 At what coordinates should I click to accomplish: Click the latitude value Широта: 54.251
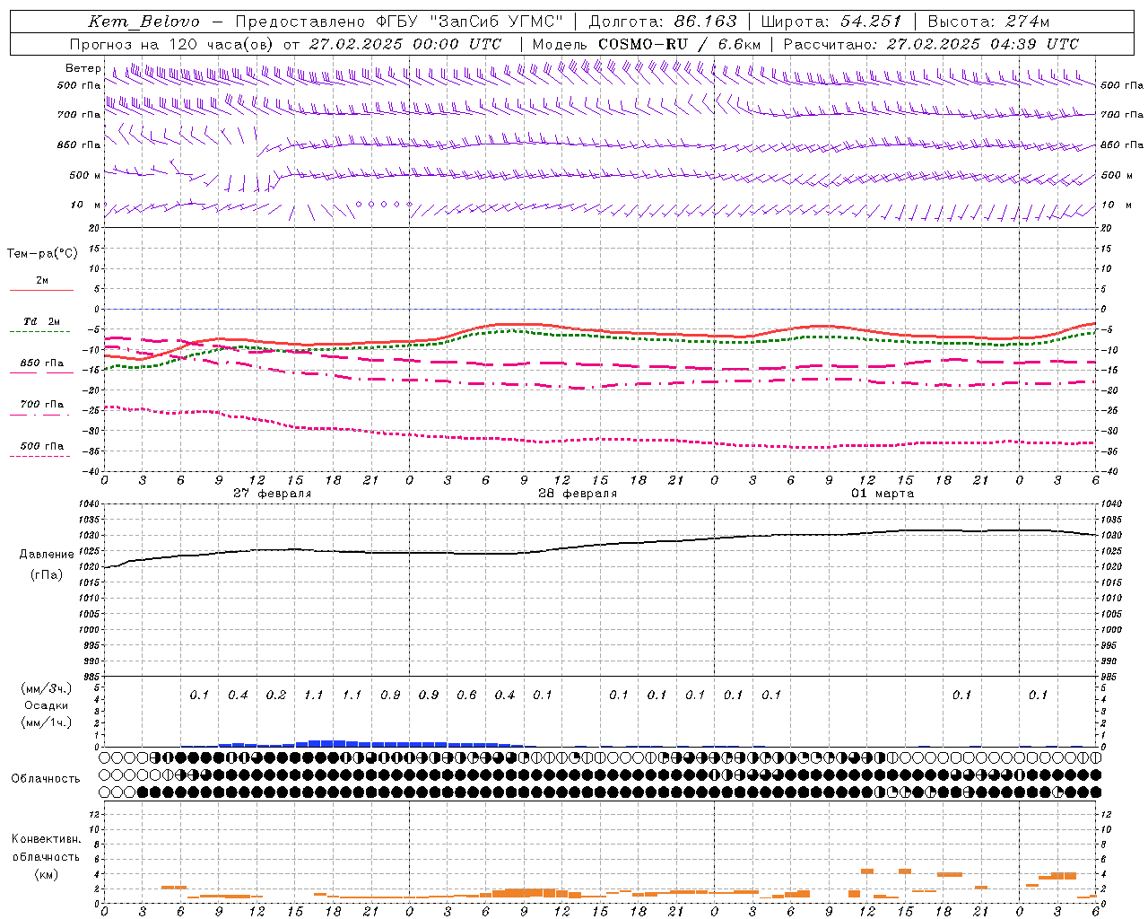(831, 22)
